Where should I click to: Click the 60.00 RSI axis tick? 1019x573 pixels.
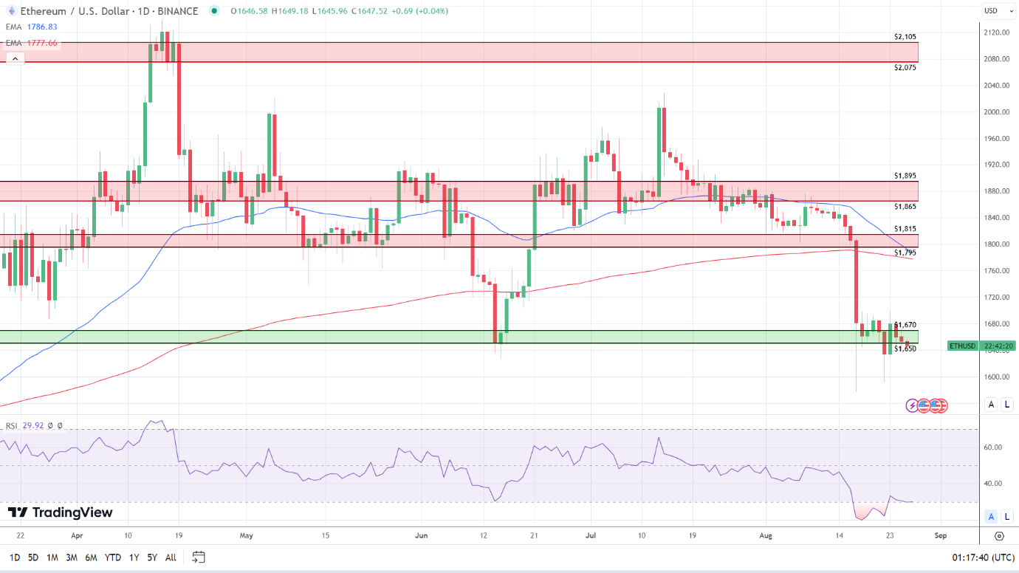pyautogui.click(x=993, y=447)
